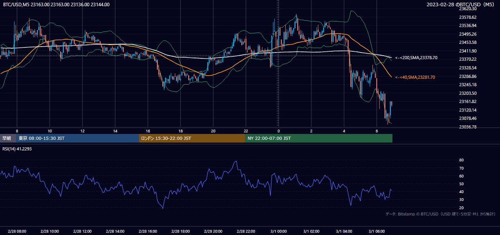
Task: Click hour tick 4 under price chart
Action: (x=344, y=131)
